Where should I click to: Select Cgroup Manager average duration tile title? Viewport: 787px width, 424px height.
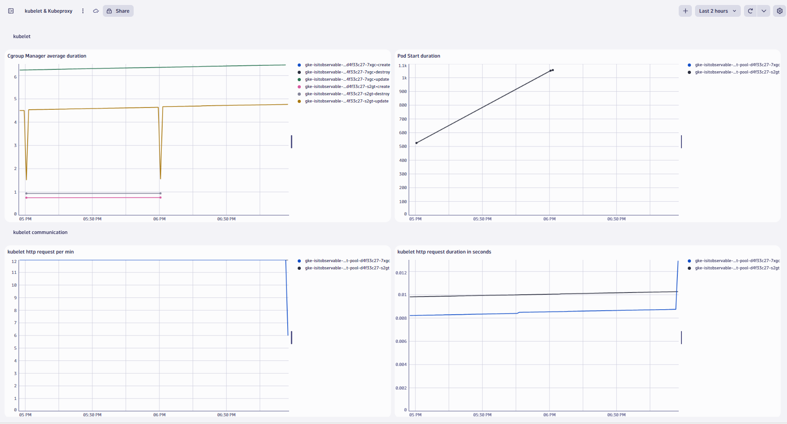click(x=47, y=56)
